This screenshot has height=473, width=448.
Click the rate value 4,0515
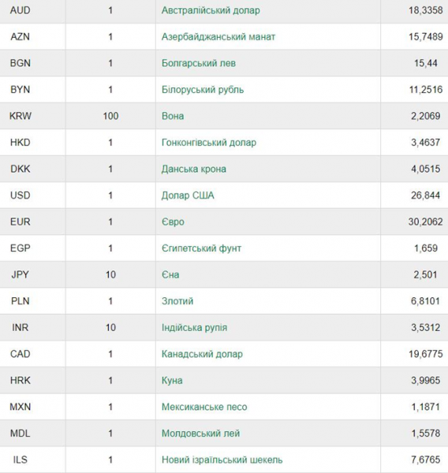pyautogui.click(x=425, y=169)
